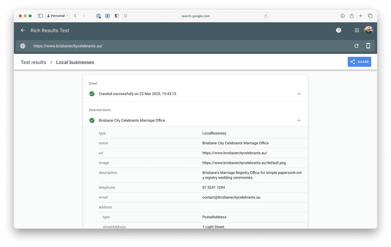Click the Local businesses breadcrumb
Image resolution: width=391 pixels, height=247 pixels.
click(x=75, y=62)
